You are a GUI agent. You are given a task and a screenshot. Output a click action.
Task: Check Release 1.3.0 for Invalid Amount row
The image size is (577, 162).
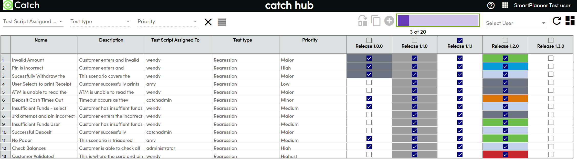click(551, 58)
